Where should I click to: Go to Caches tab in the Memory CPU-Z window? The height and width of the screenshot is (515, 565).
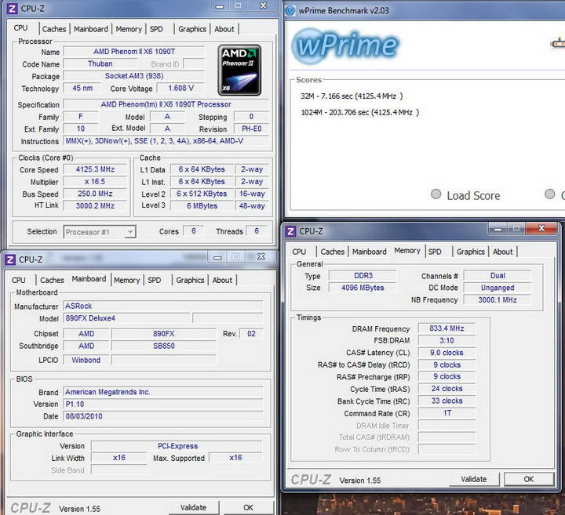(x=332, y=252)
